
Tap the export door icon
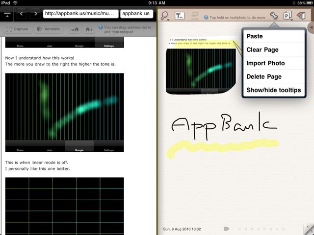[x=301, y=16]
